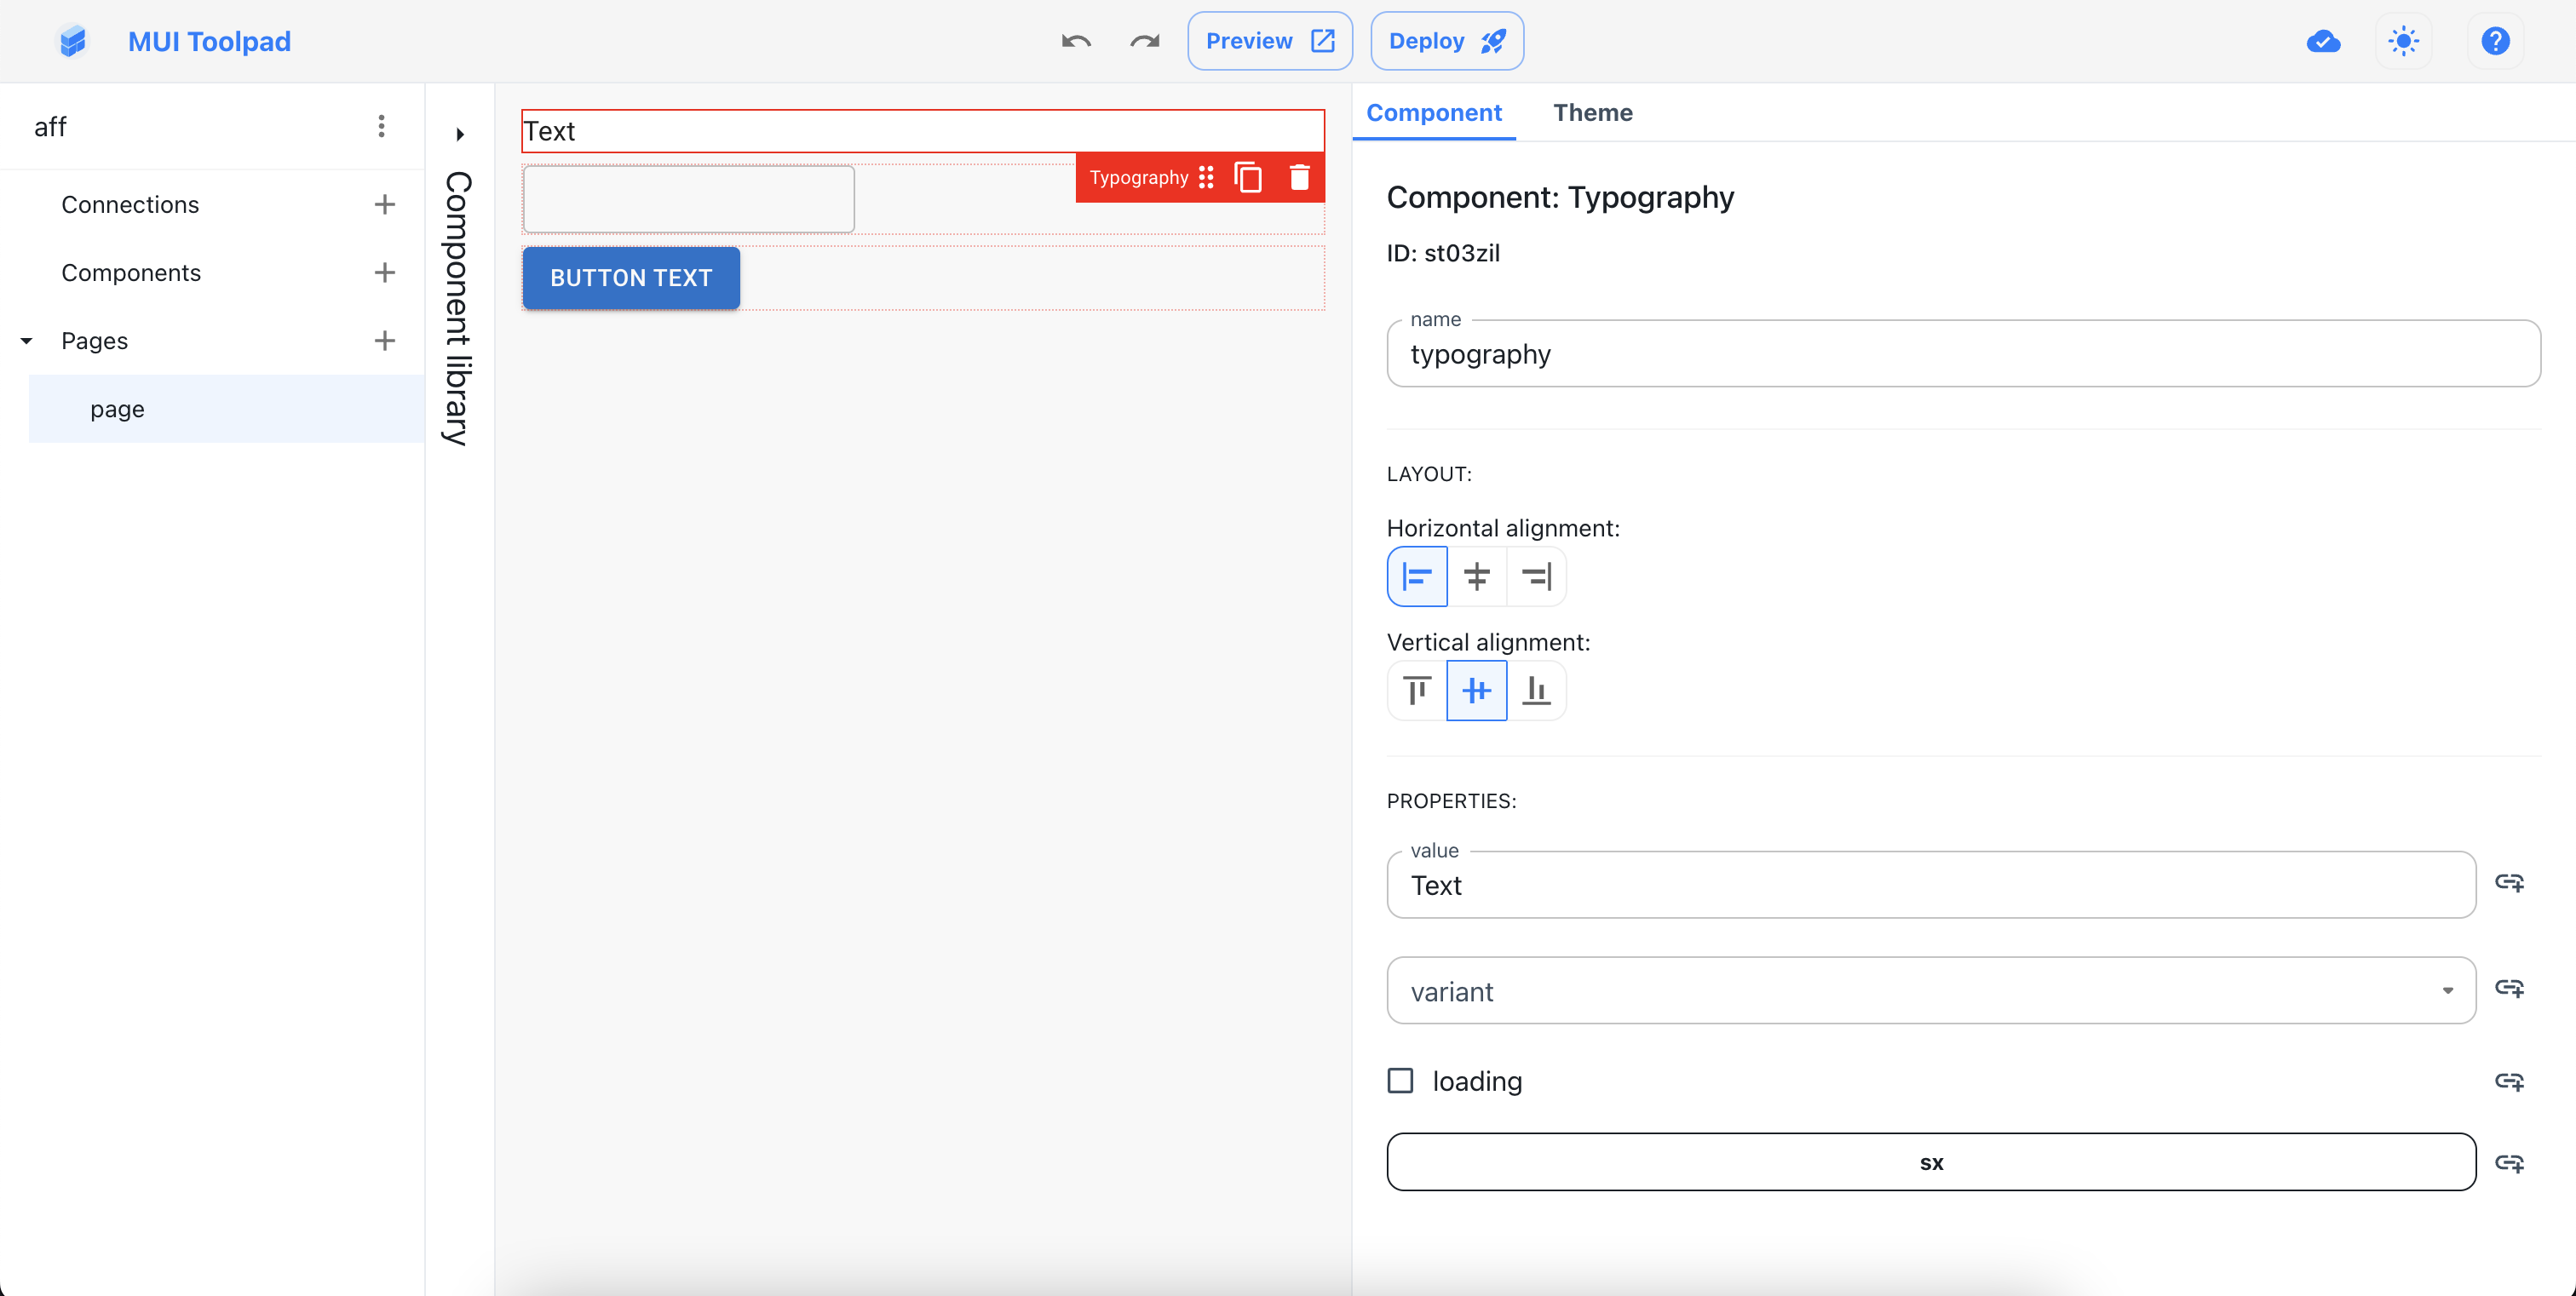
Task: Check the cloud save status icon
Action: tap(2324, 41)
